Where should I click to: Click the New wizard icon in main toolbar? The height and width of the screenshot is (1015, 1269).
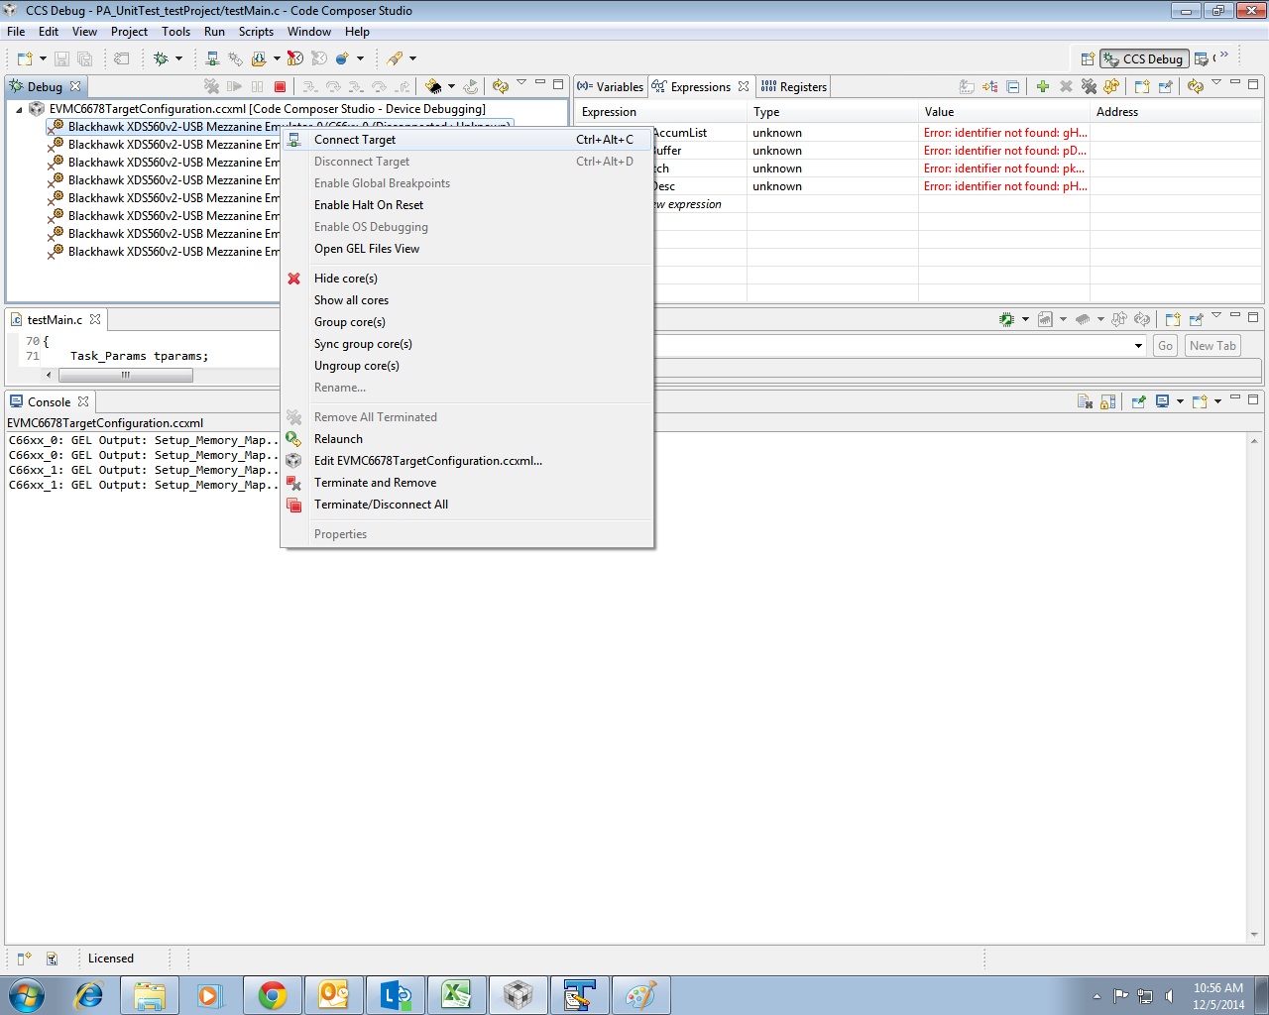pyautogui.click(x=25, y=58)
